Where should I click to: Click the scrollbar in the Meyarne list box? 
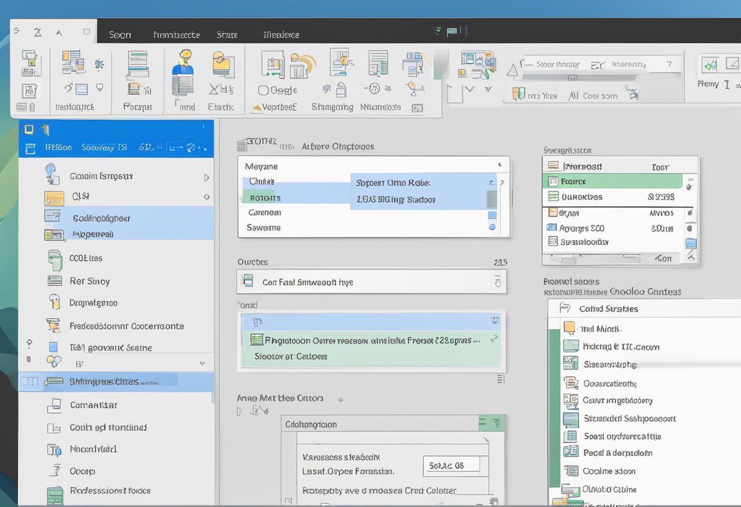point(492,199)
